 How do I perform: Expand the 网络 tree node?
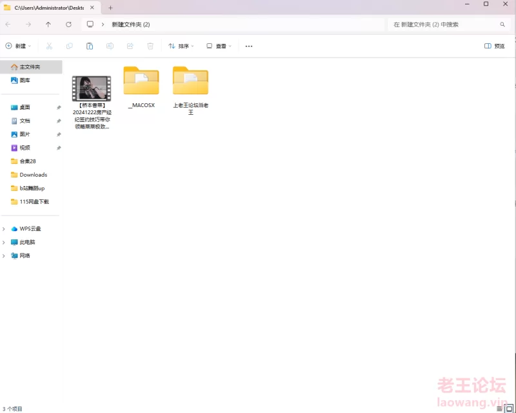4,256
